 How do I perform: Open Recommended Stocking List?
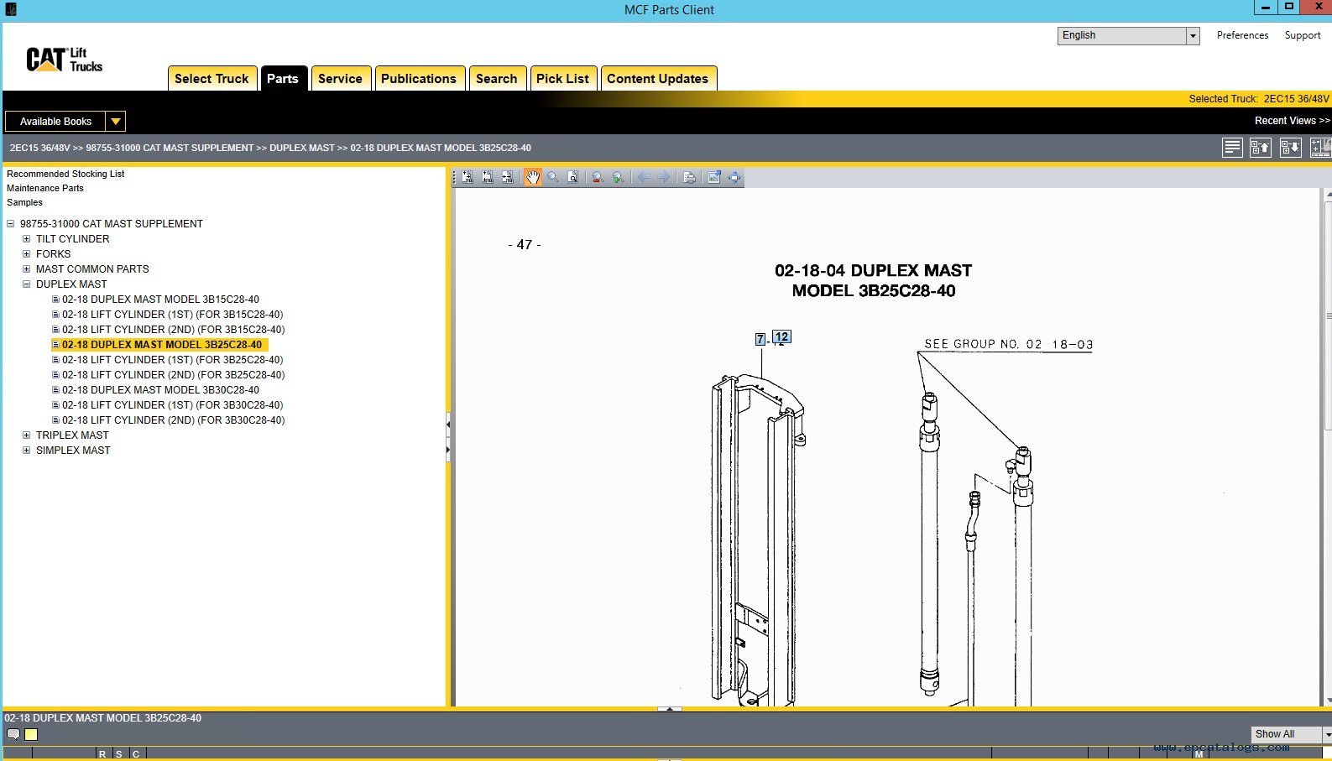coord(65,174)
